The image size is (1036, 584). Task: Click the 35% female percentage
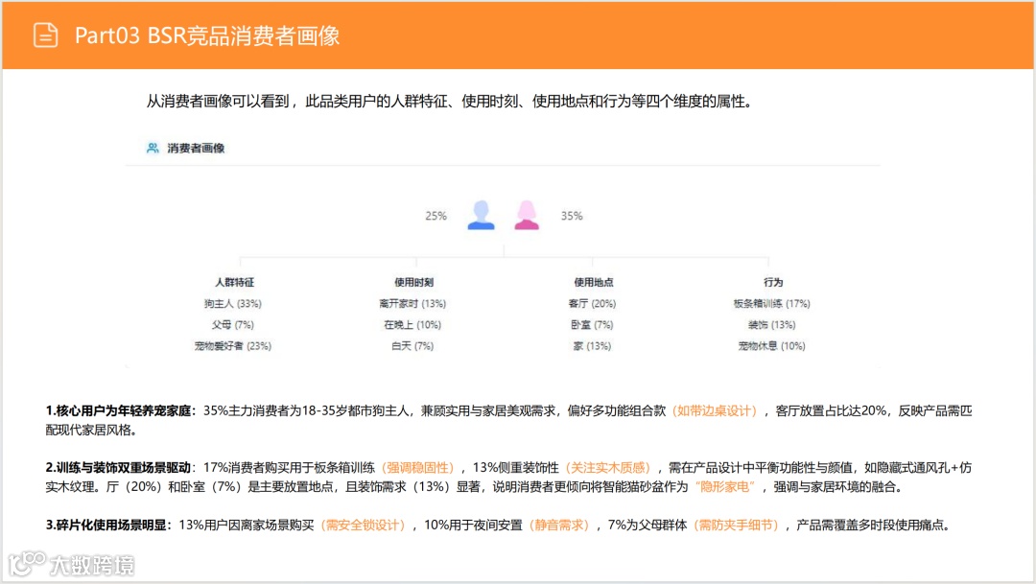click(x=572, y=216)
